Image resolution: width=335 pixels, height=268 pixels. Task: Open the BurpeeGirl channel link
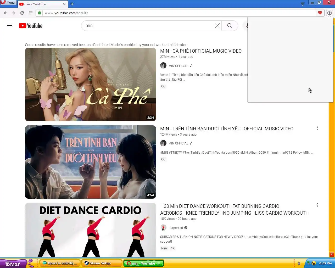[176, 228]
